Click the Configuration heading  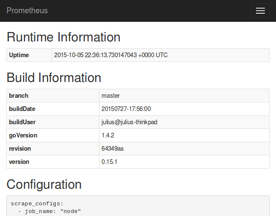tap(44, 184)
